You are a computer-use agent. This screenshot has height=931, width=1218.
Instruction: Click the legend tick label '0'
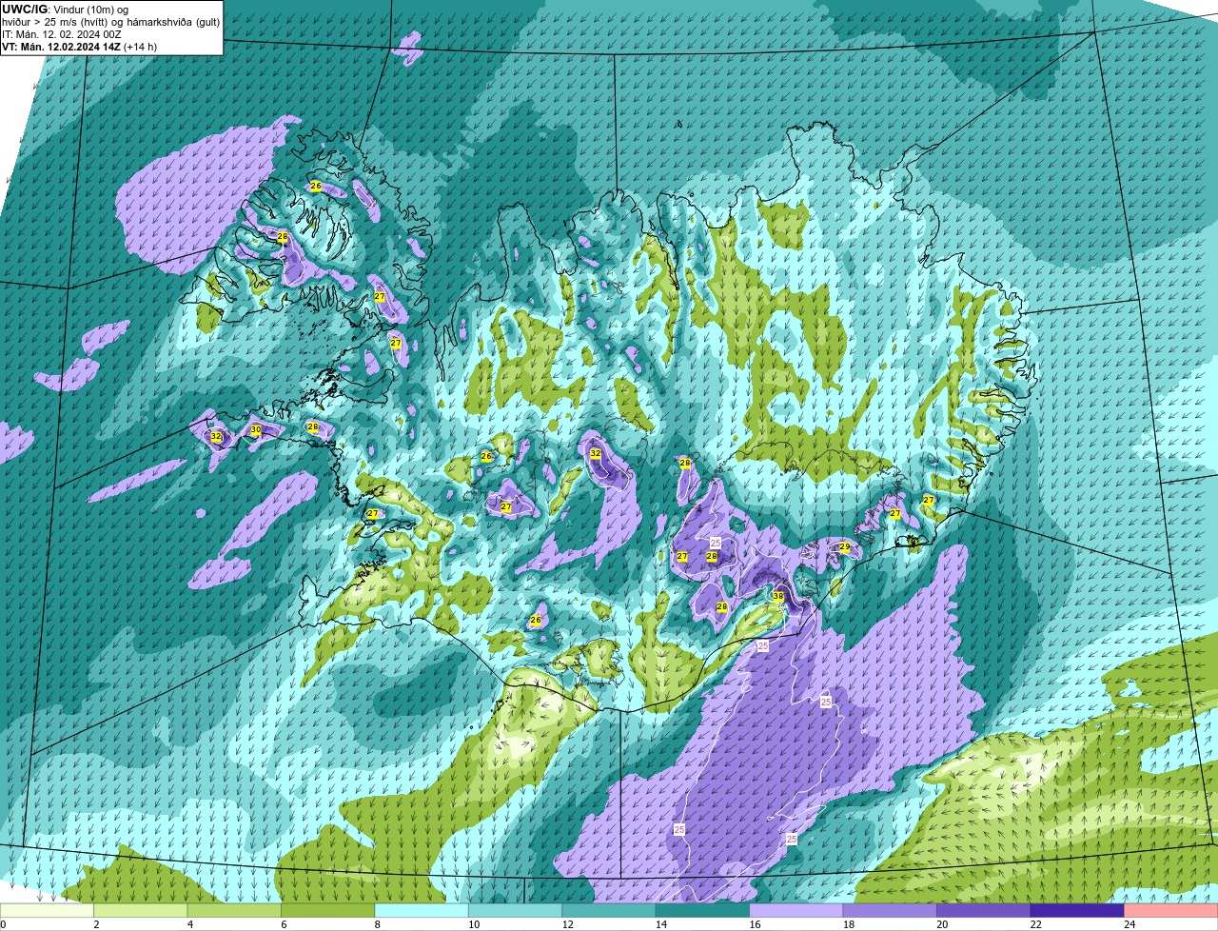4,924
